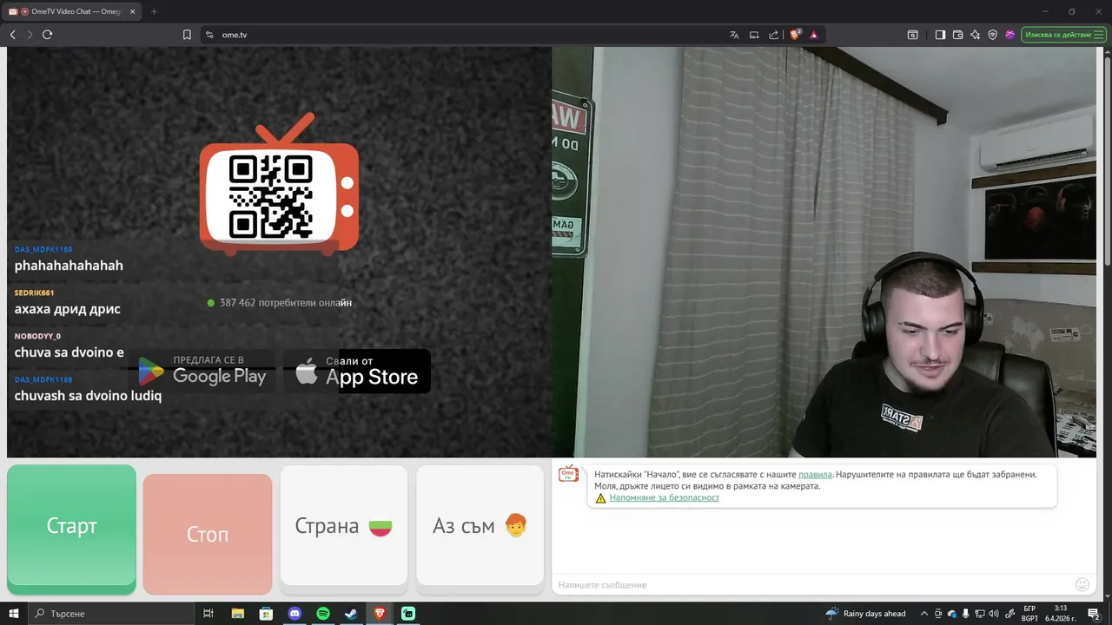
Task: Open the Brave Wallet icon
Action: click(957, 35)
